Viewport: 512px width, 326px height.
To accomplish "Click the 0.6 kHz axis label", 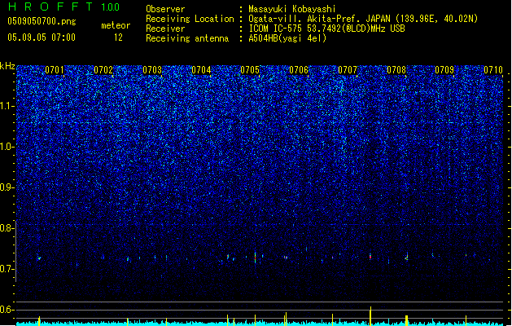I will [x=7, y=310].
